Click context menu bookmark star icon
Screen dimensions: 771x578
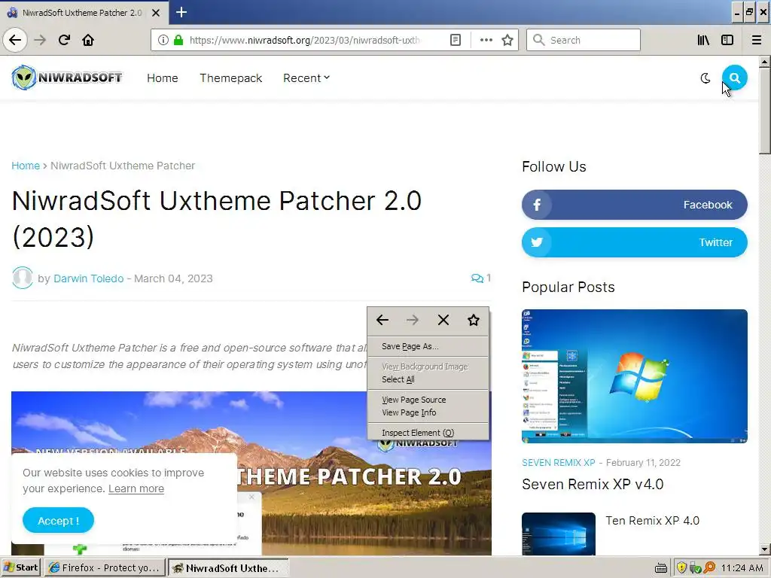473,320
